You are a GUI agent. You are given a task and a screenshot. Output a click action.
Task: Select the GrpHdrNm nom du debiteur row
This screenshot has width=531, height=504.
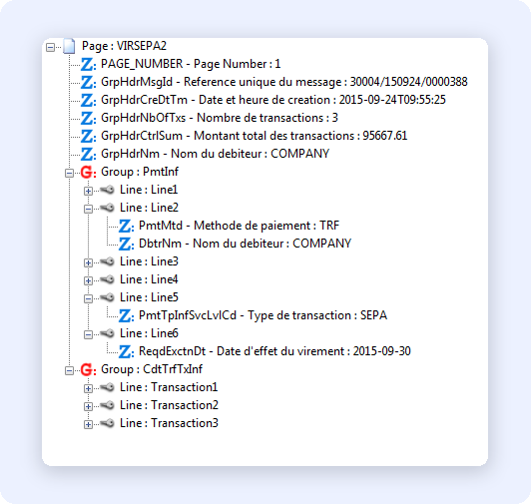[215, 154]
